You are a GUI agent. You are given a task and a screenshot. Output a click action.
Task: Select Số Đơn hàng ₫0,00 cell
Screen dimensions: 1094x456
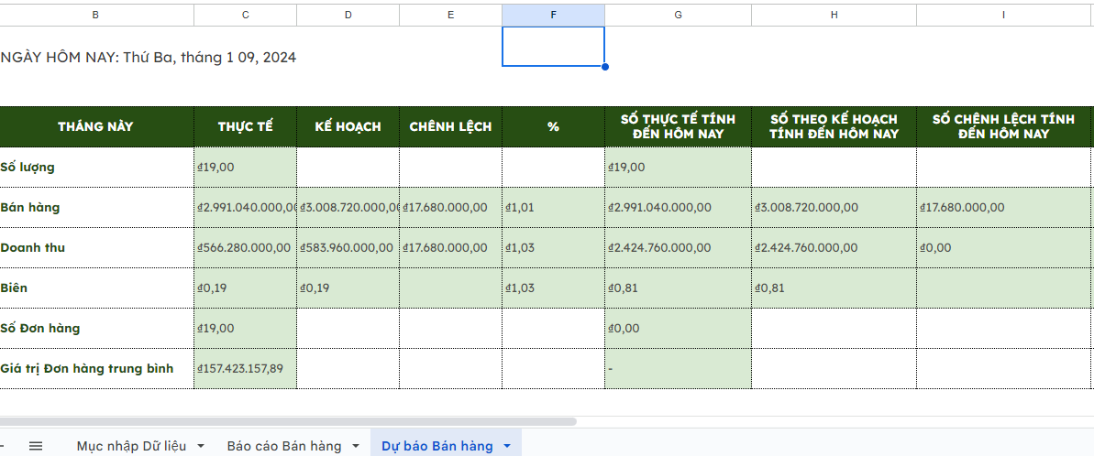(679, 328)
